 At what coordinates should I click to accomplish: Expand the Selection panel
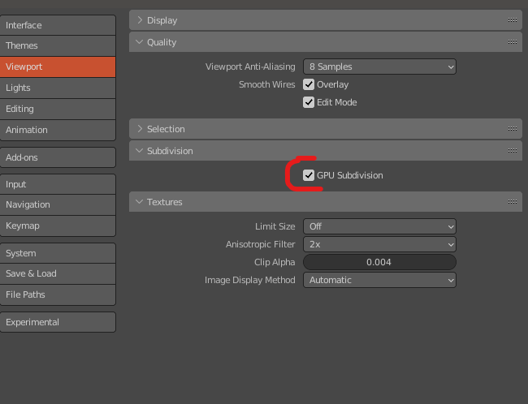(140, 129)
